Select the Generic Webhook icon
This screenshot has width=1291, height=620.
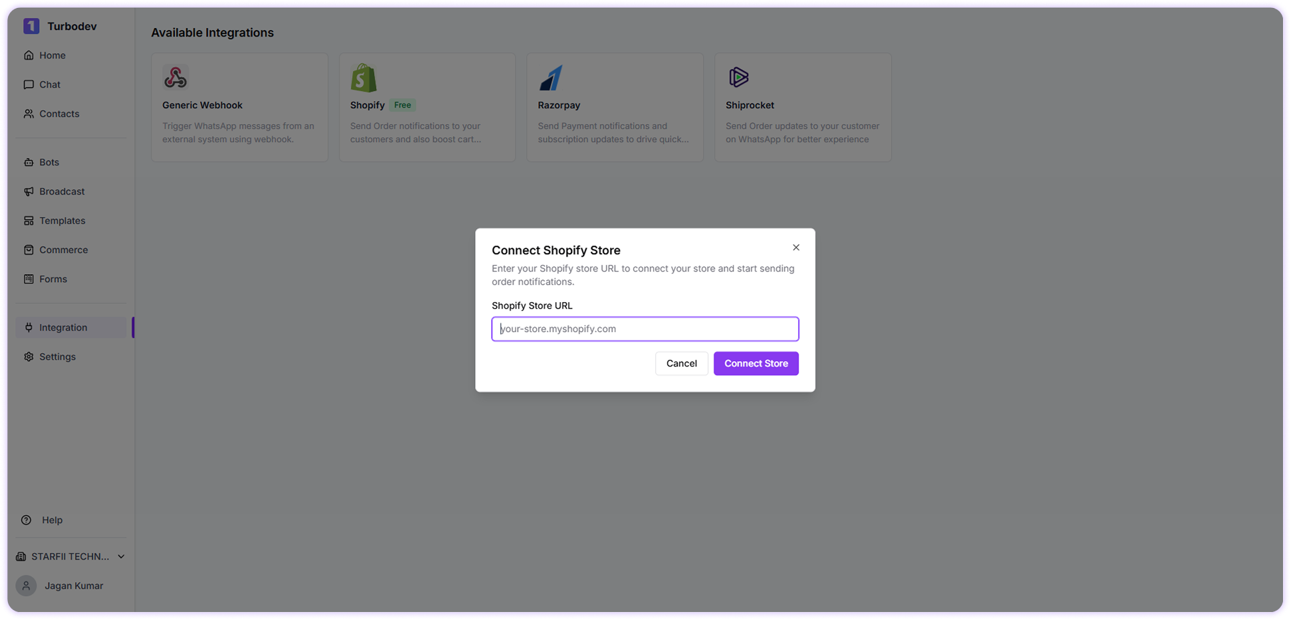[175, 77]
